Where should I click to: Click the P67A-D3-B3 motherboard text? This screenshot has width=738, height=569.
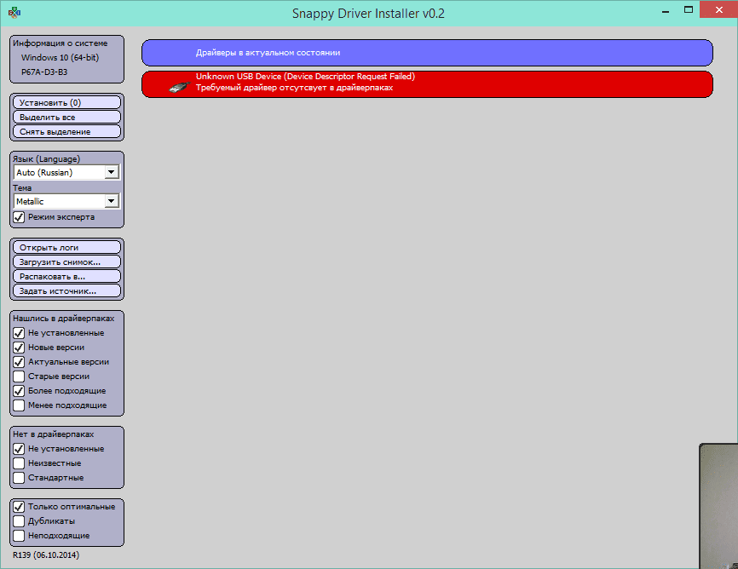(x=44, y=72)
